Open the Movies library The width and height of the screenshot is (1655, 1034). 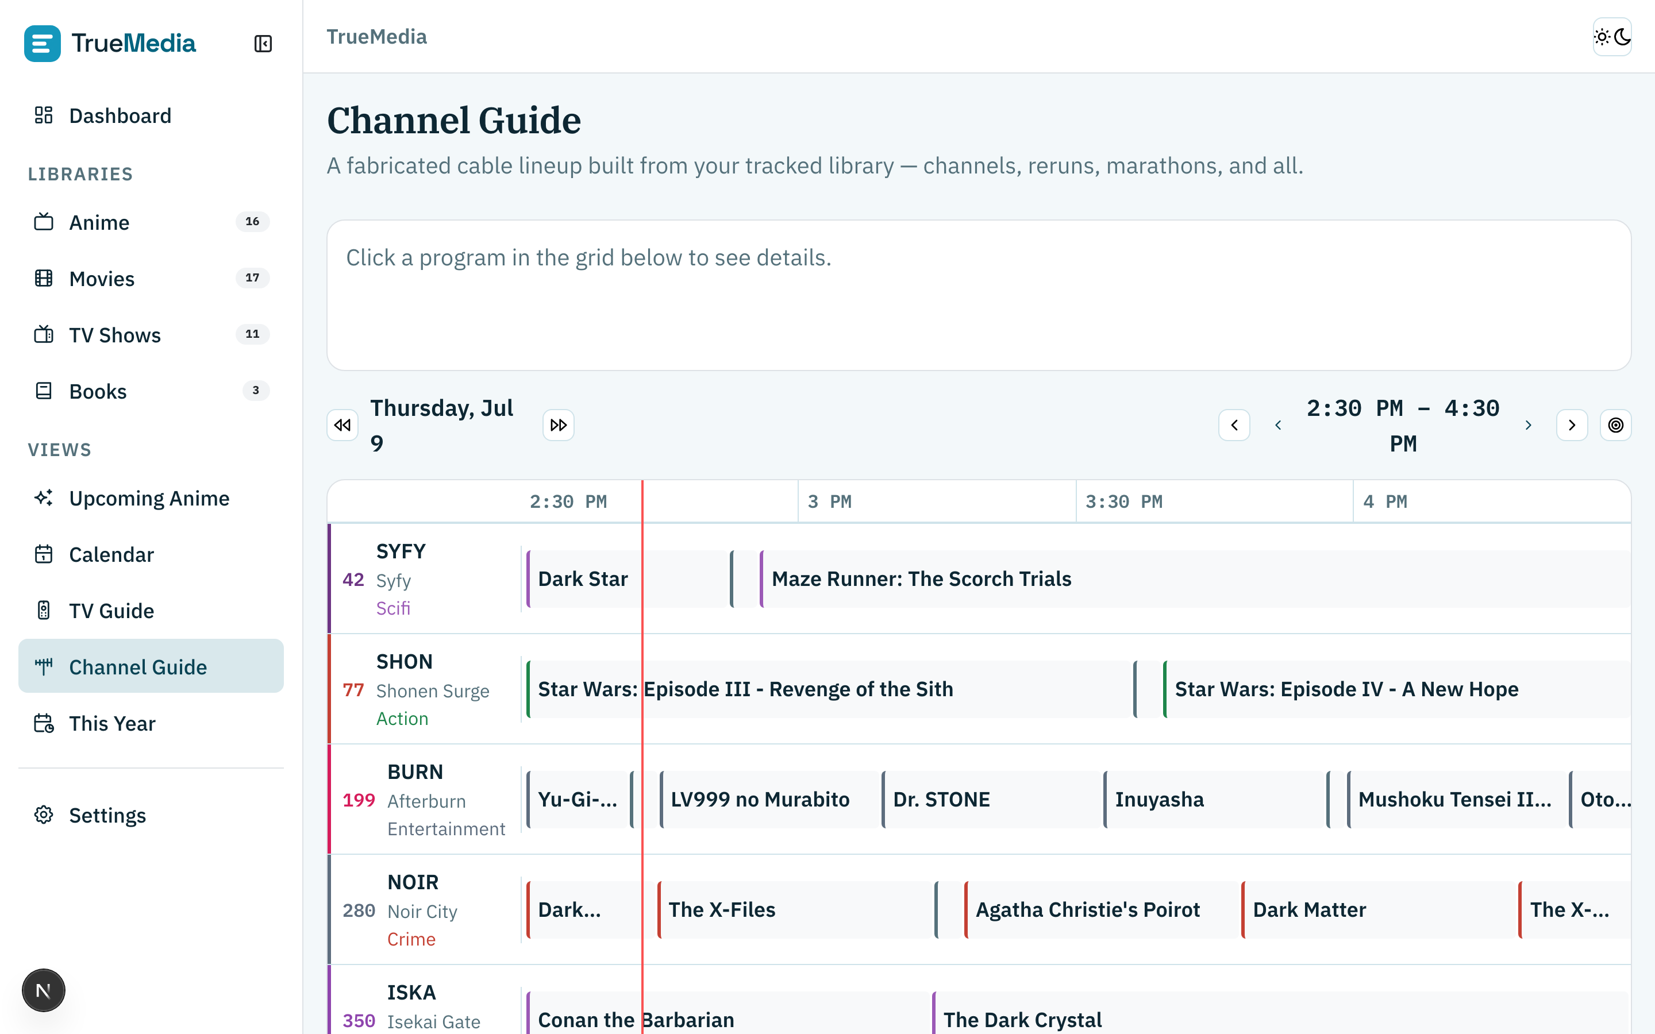(x=151, y=279)
